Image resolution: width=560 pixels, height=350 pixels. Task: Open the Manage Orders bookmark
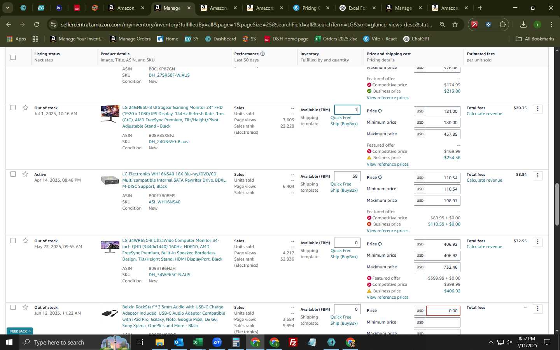131,39
